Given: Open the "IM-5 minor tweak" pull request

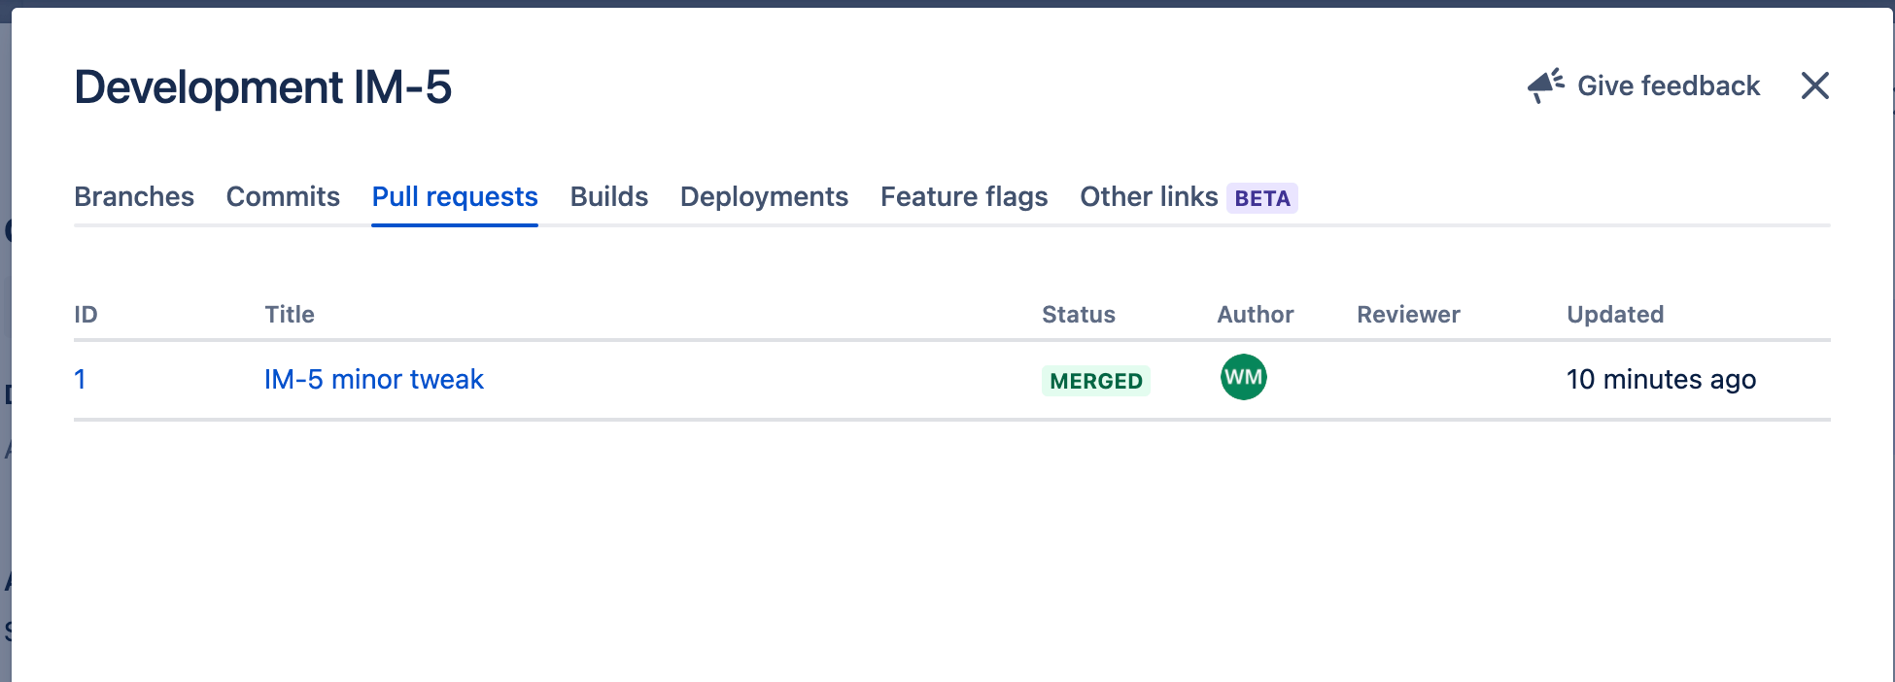Looking at the screenshot, I should (x=373, y=379).
